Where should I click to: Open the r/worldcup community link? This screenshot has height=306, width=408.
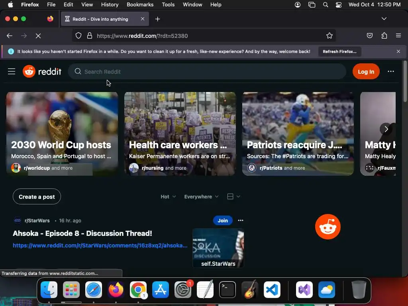pyautogui.click(x=37, y=168)
